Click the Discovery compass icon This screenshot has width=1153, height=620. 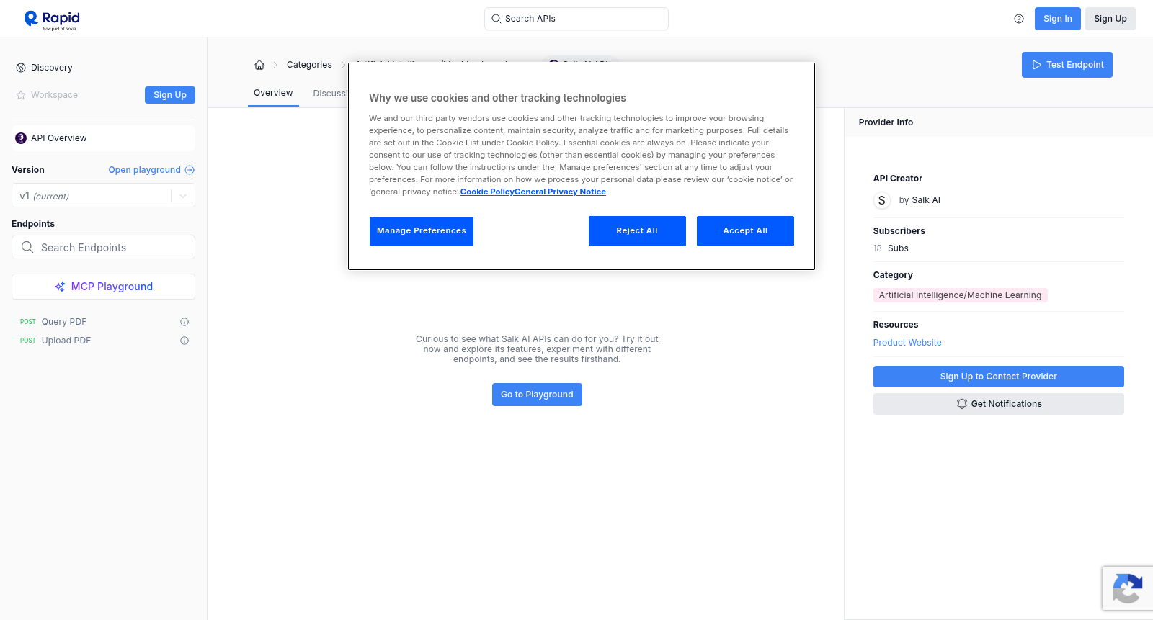pyautogui.click(x=21, y=68)
